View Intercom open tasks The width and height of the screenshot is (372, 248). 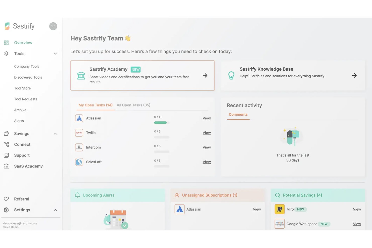coord(207,147)
